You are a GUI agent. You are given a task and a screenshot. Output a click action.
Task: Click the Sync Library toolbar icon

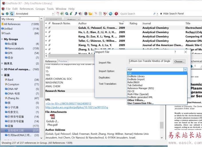110,13
